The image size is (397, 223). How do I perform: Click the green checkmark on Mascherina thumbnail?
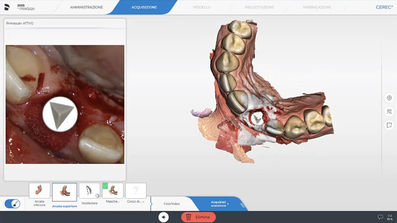(x=105, y=186)
